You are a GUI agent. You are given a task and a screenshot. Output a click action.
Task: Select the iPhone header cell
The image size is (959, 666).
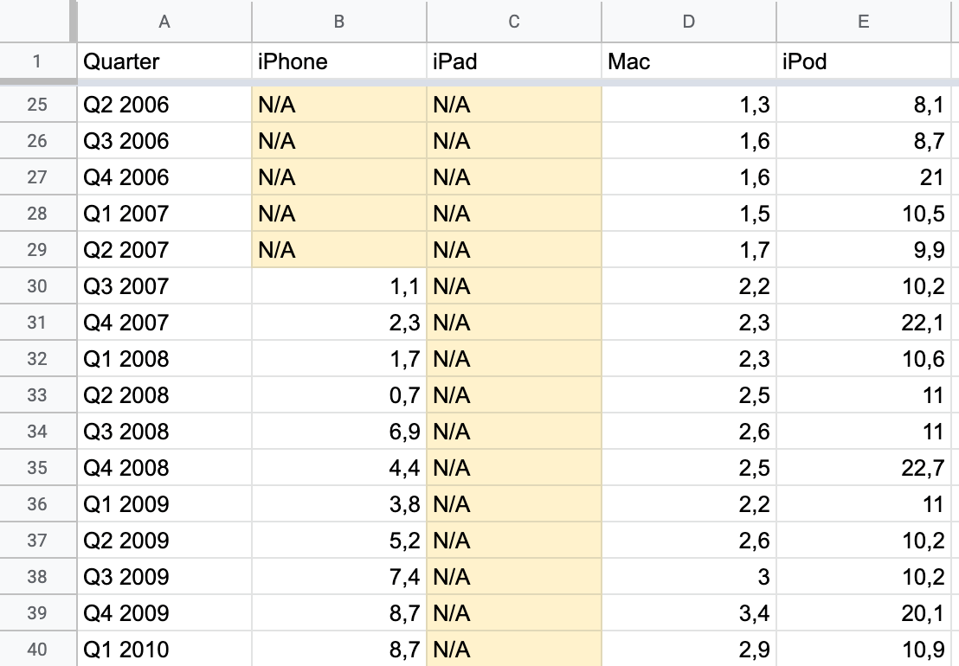pos(339,61)
